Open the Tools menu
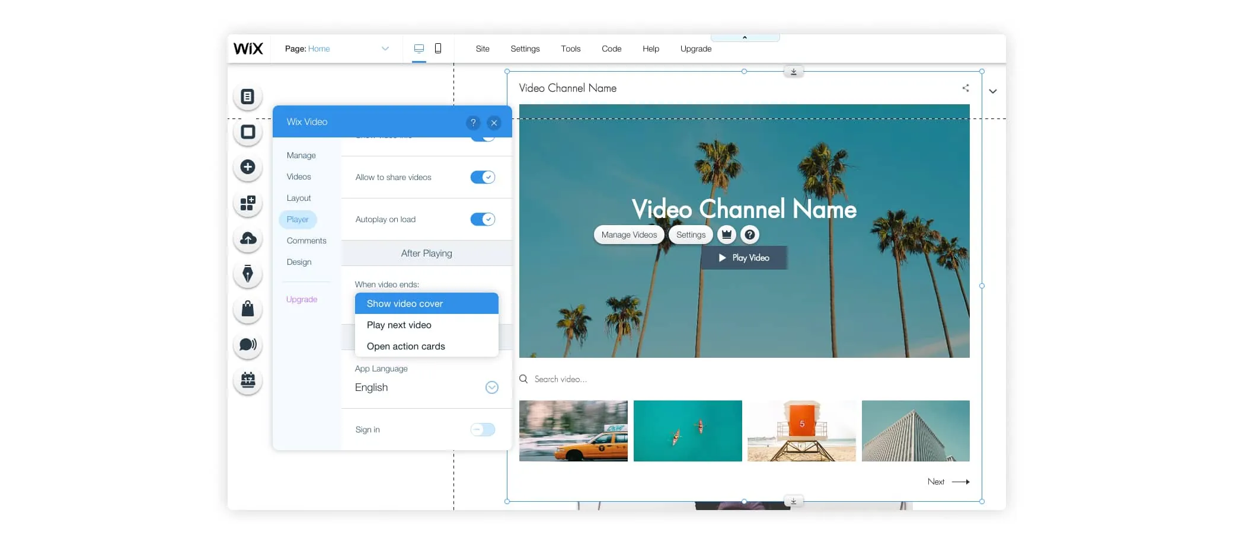This screenshot has width=1233, height=545. [x=570, y=49]
